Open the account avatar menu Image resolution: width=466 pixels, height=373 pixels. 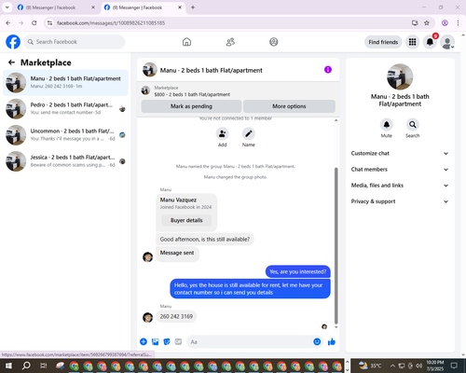point(447,42)
